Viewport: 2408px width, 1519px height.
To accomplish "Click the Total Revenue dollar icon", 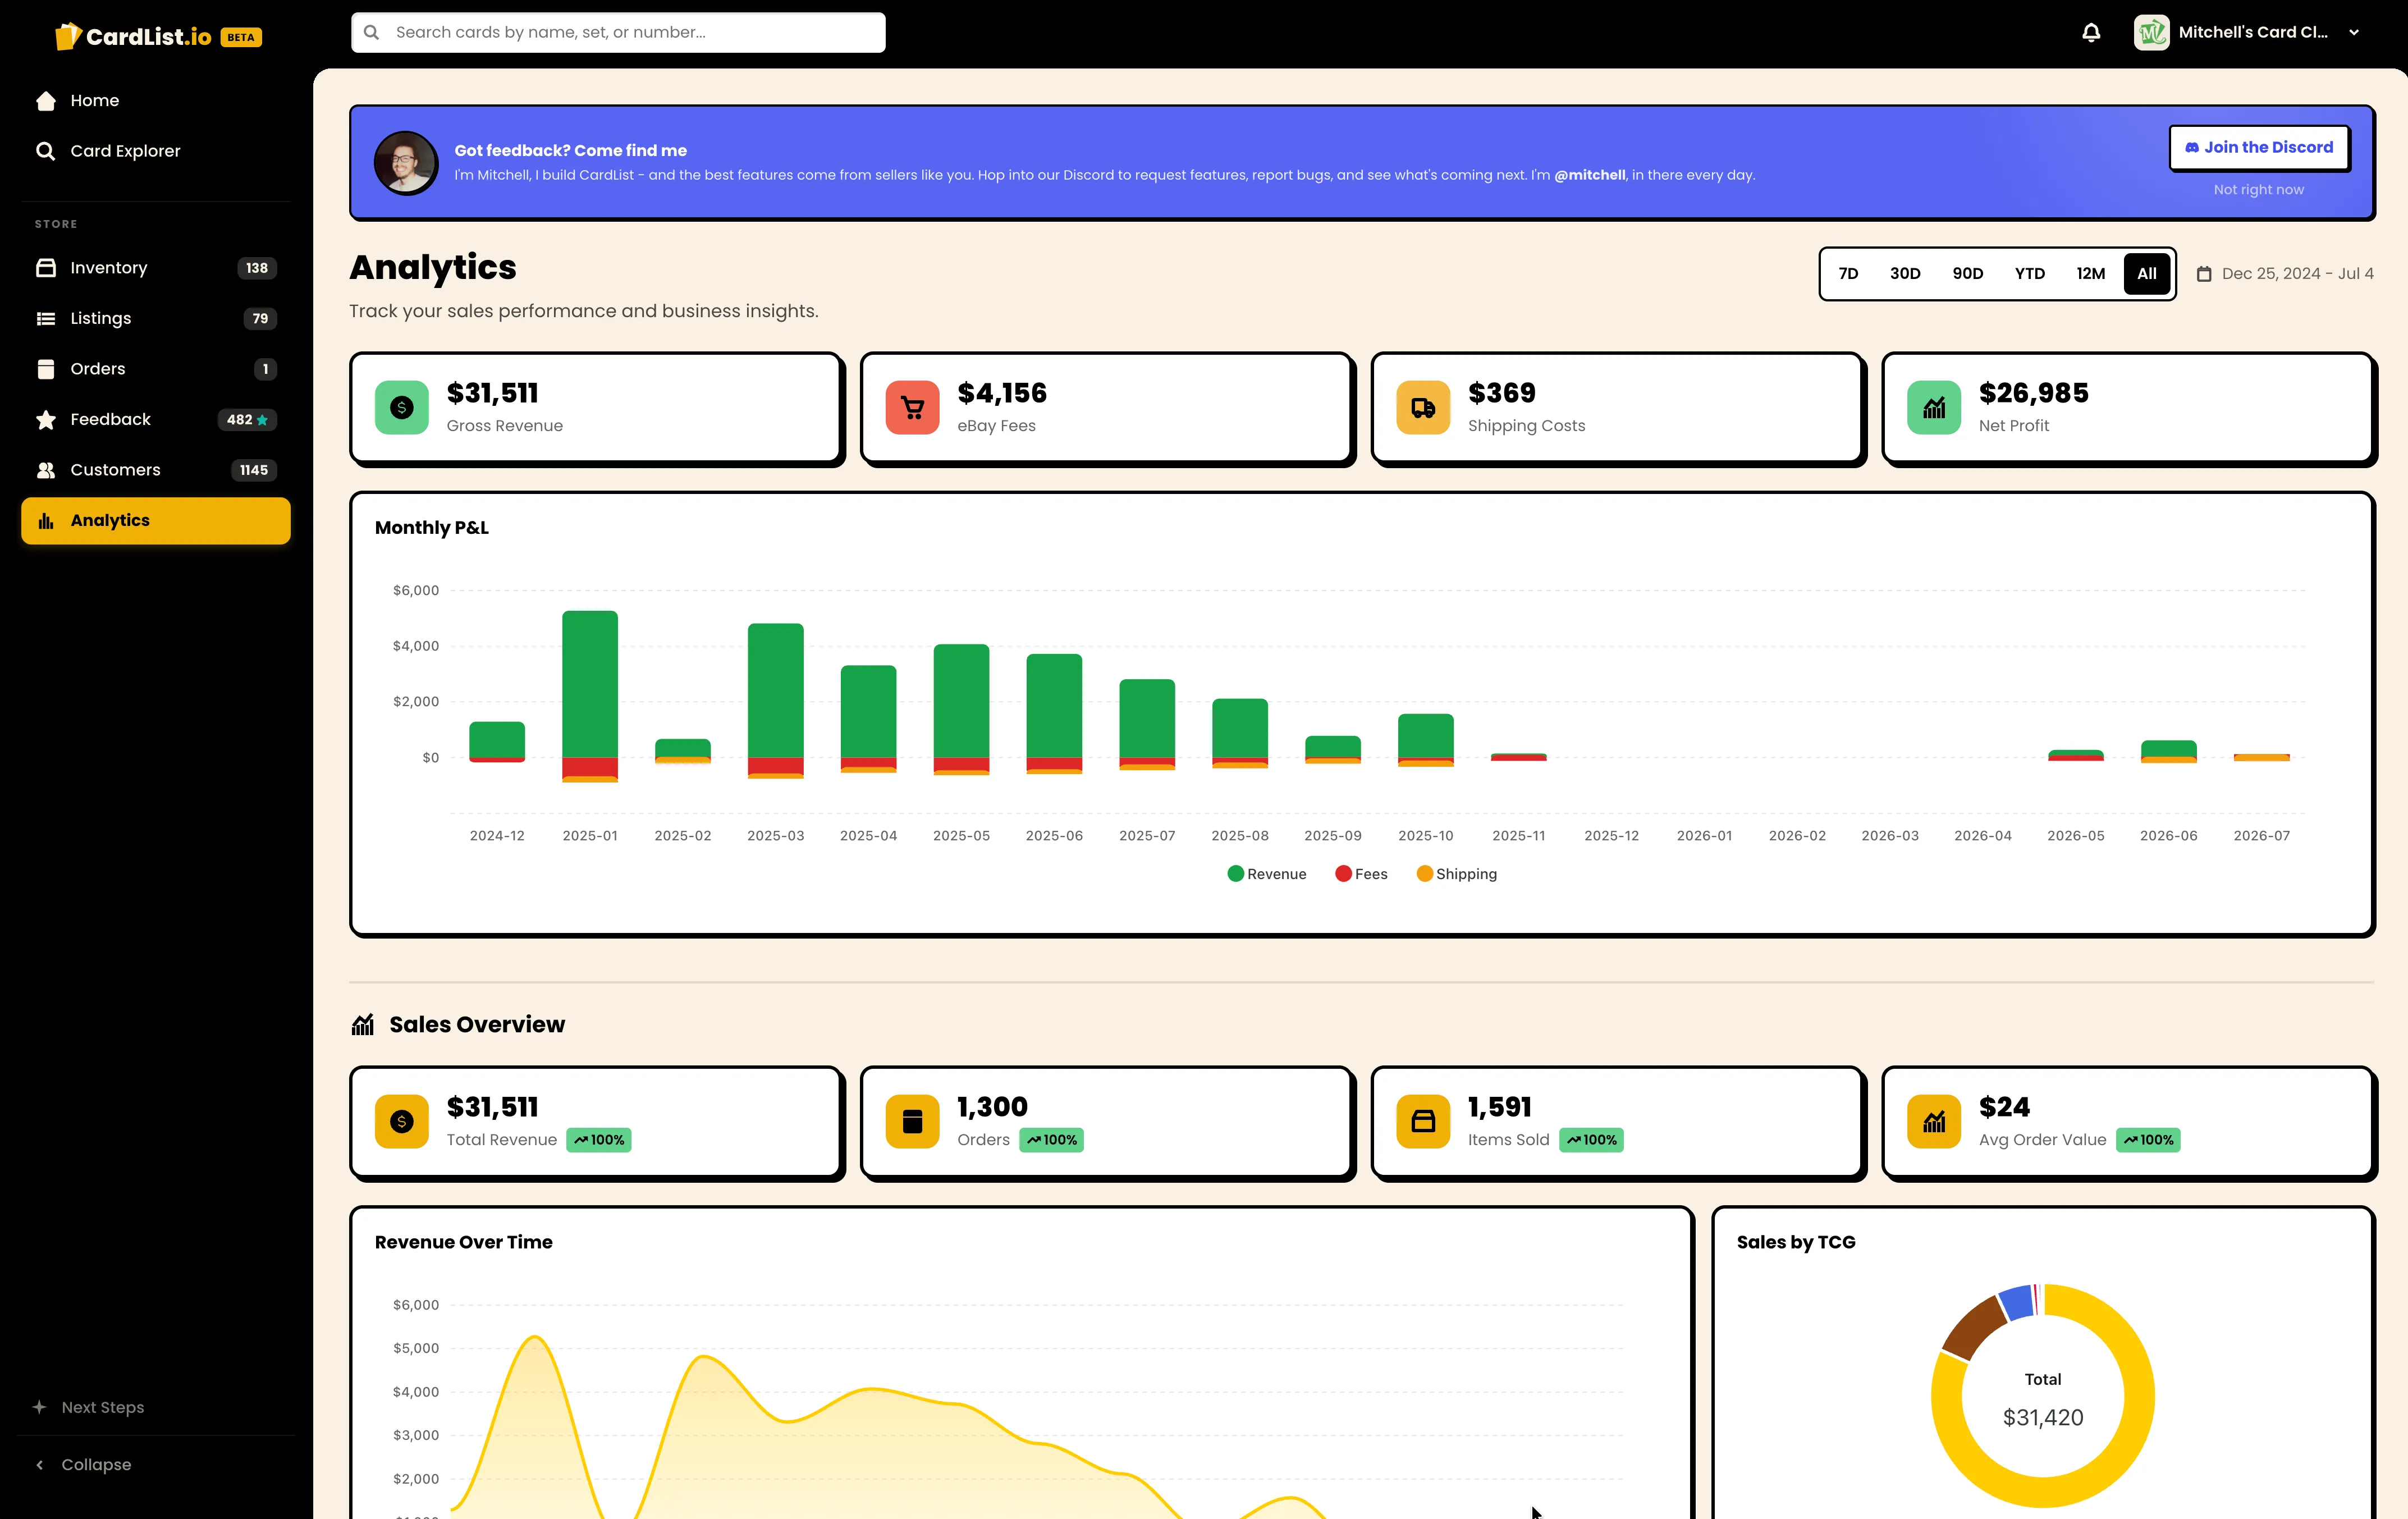I will coord(402,1121).
